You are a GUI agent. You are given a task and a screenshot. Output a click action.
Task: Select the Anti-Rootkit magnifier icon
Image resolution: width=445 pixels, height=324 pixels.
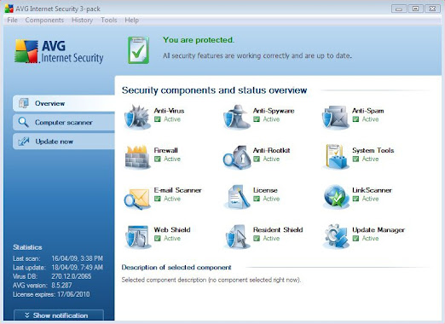point(236,157)
